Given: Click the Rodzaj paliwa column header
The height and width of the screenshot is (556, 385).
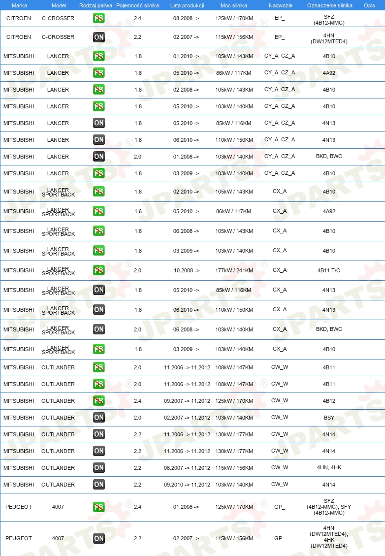Looking at the screenshot, I should pyautogui.click(x=96, y=5).
